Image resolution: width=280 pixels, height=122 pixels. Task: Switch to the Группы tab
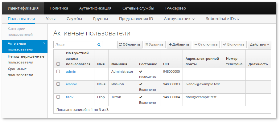click(100, 19)
